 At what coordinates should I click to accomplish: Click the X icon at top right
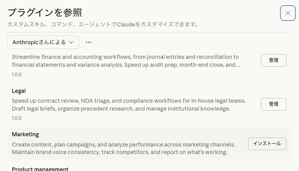point(288,13)
